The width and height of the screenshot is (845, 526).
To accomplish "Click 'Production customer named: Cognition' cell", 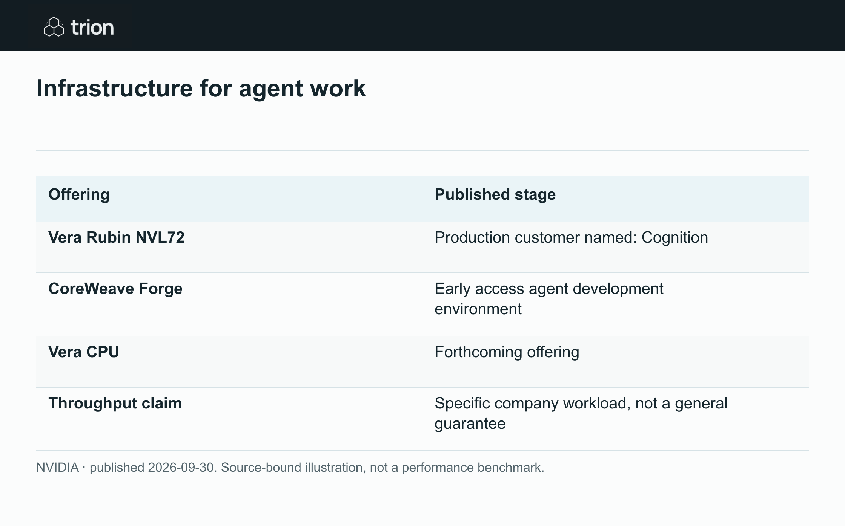I will pos(571,237).
